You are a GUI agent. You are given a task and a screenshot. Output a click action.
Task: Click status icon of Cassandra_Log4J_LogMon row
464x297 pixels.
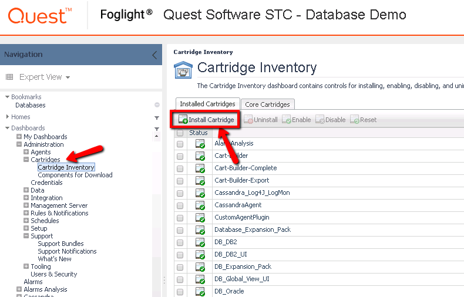tap(200, 193)
